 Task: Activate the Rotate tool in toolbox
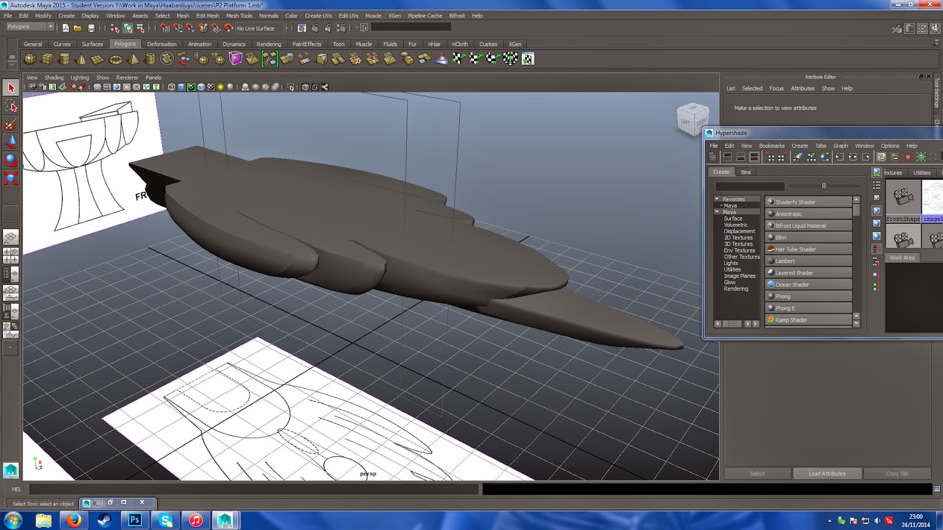click(x=11, y=160)
